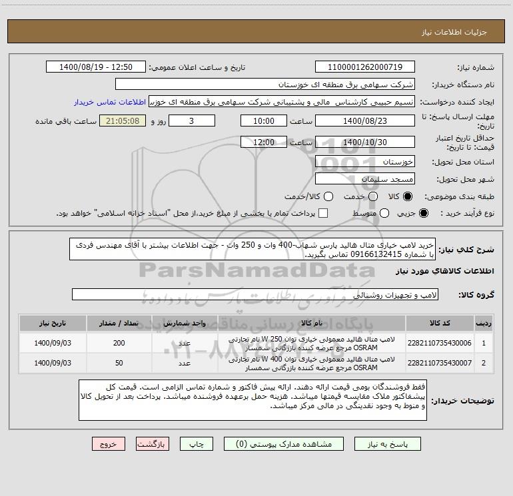Viewport: 513px width, 496px height.
Task: Click the response deadline time 10:00 field
Action: (x=264, y=121)
